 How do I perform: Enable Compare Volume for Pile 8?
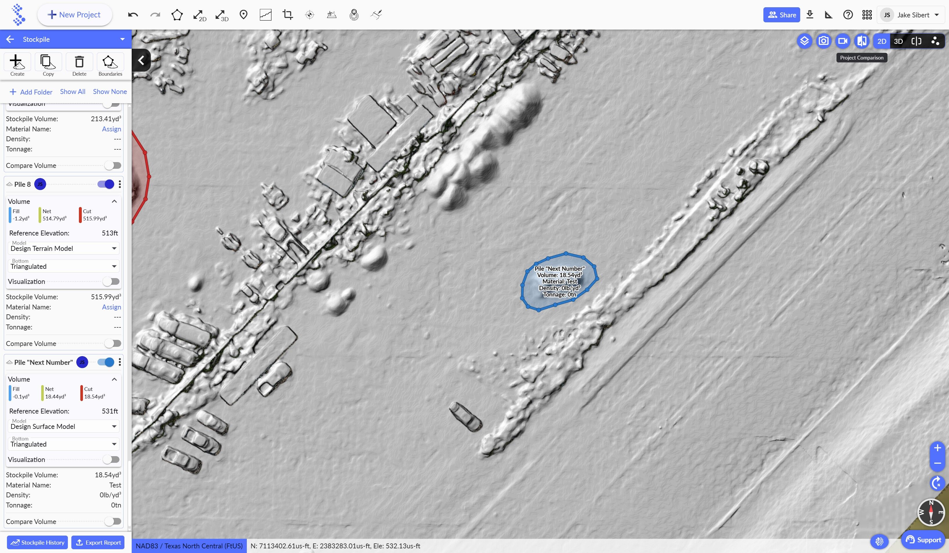click(x=113, y=344)
